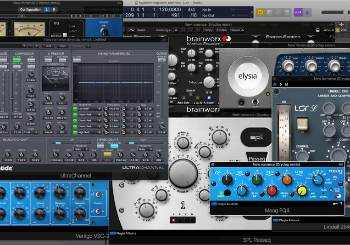Select the Configuration tab
The width and height of the screenshot is (350, 245).
point(30,9)
